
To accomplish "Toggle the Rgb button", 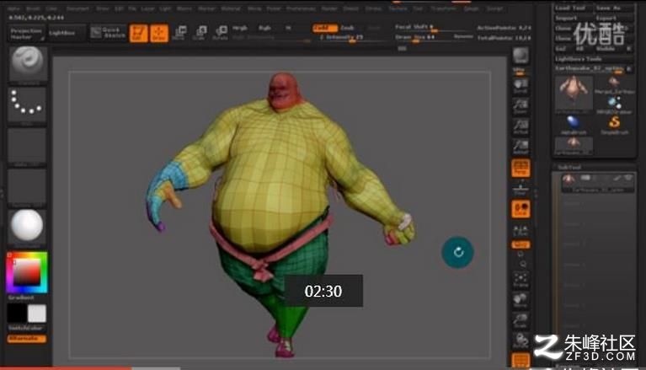I will [264, 28].
